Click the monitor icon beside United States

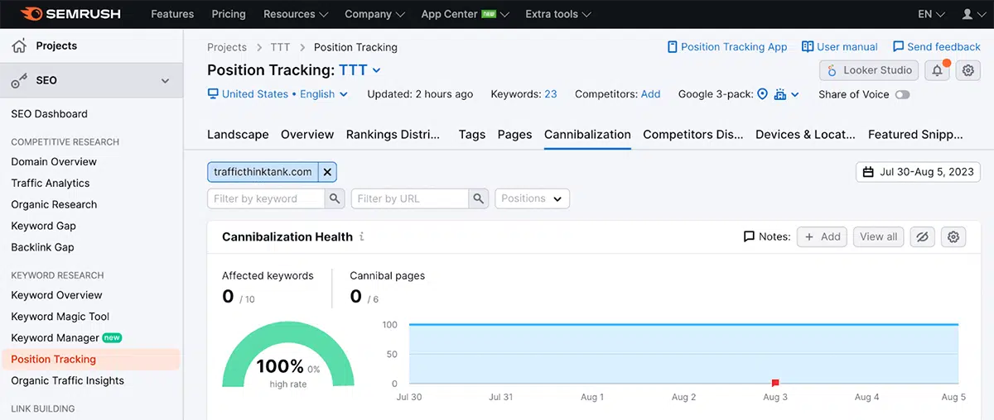[x=213, y=94]
